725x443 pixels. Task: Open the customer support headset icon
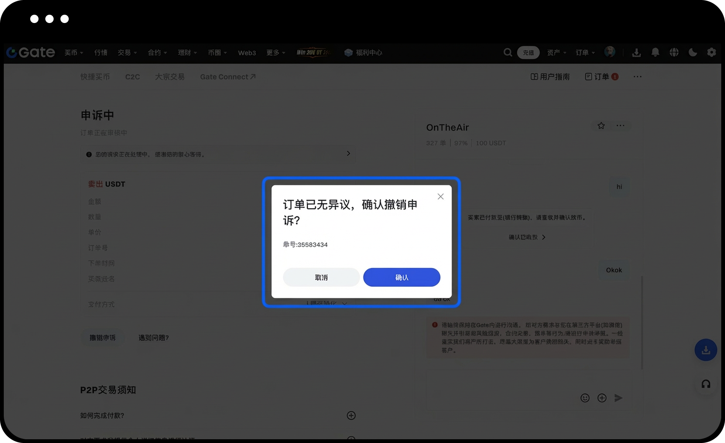coord(706,384)
